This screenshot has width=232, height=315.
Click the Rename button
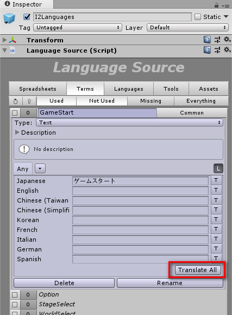(170, 283)
